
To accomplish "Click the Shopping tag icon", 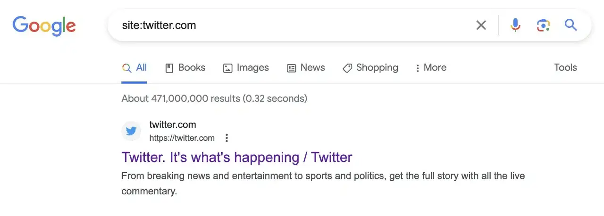I will 347,68.
